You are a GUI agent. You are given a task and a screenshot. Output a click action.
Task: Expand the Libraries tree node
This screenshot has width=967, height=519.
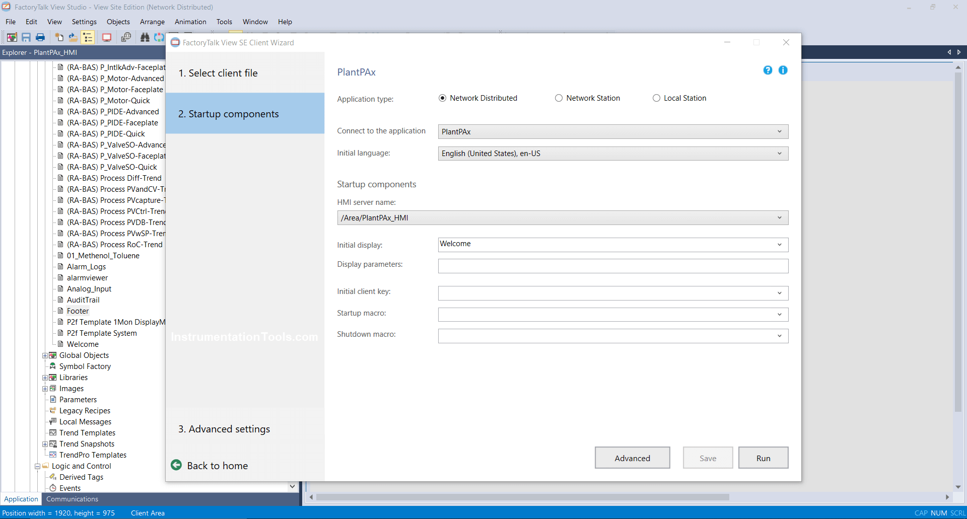[45, 378]
